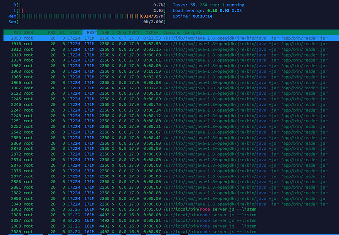This screenshot has width=339, height=235.
Task: Click the S state column header
Action: coord(113,32)
